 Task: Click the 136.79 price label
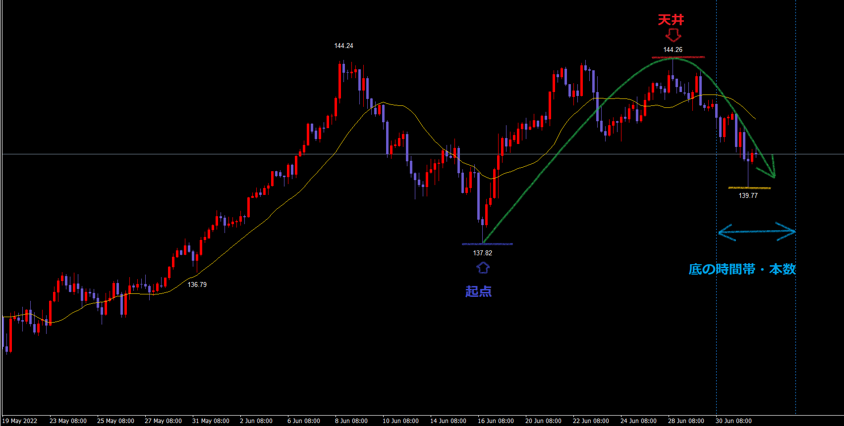coord(197,284)
